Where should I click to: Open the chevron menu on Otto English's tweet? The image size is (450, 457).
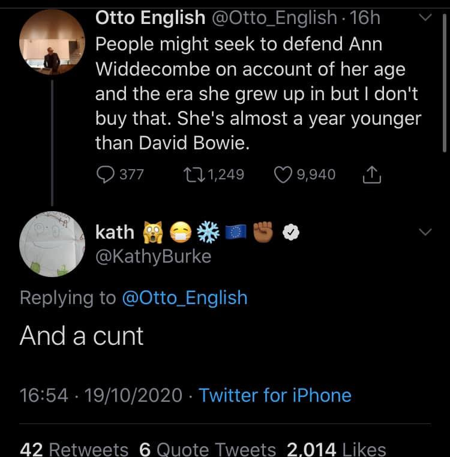click(424, 19)
